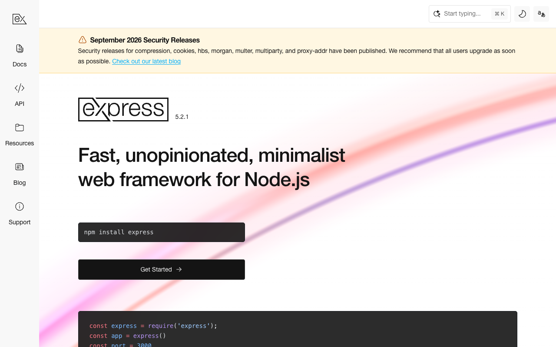Focus the Start typing search field
This screenshot has width=556, height=347.
pyautogui.click(x=470, y=14)
